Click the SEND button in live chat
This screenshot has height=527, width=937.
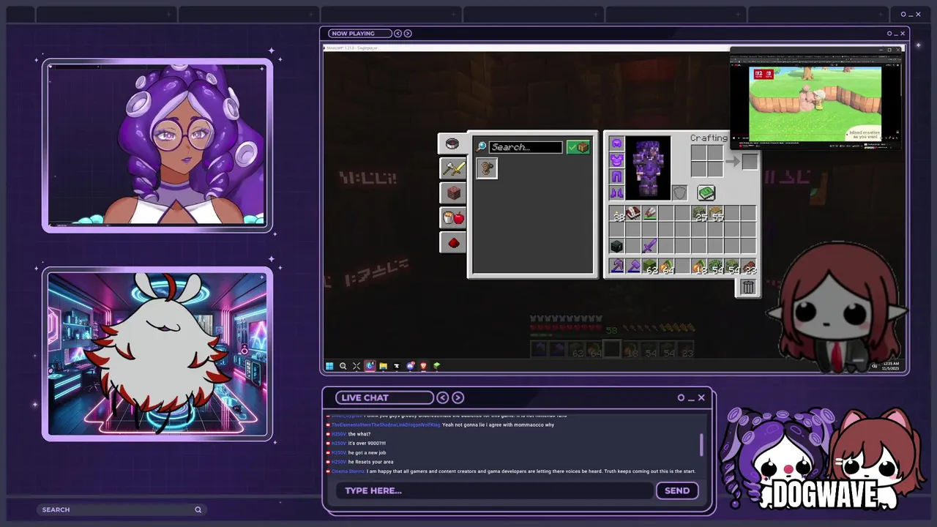(x=677, y=490)
